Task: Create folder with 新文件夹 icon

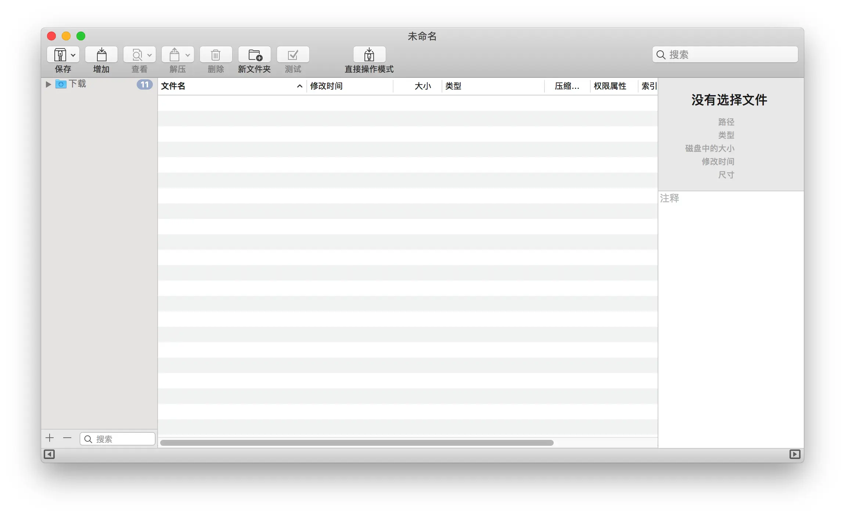Action: (x=255, y=55)
